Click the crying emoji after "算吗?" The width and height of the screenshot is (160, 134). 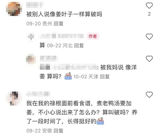tap(68, 76)
